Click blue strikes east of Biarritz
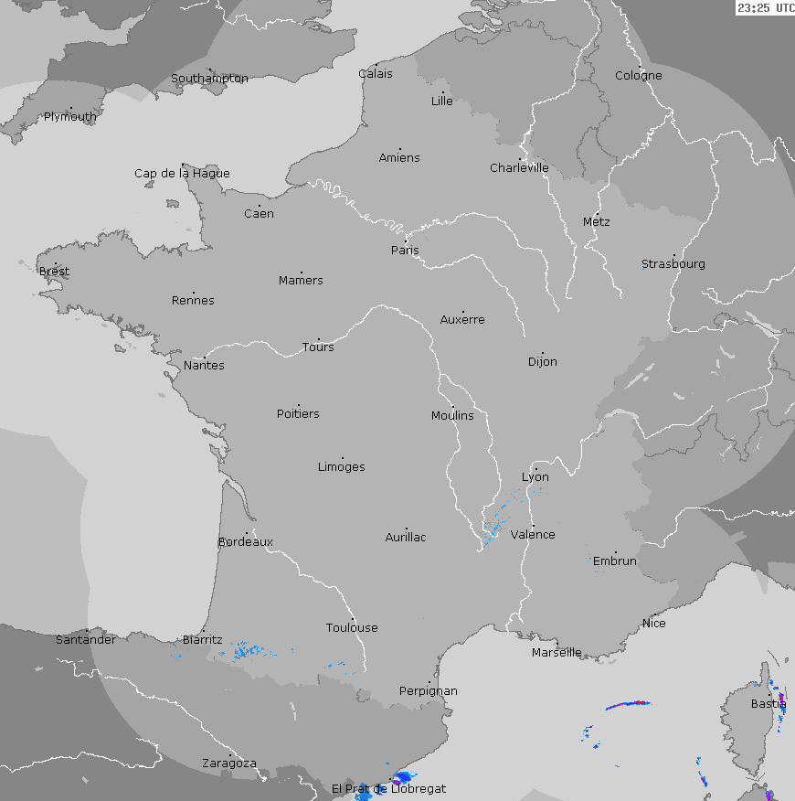 (x=245, y=651)
